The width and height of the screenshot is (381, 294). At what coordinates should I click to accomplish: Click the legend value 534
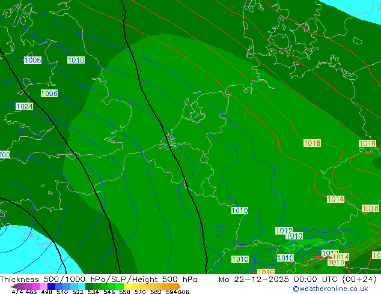pos(93,292)
